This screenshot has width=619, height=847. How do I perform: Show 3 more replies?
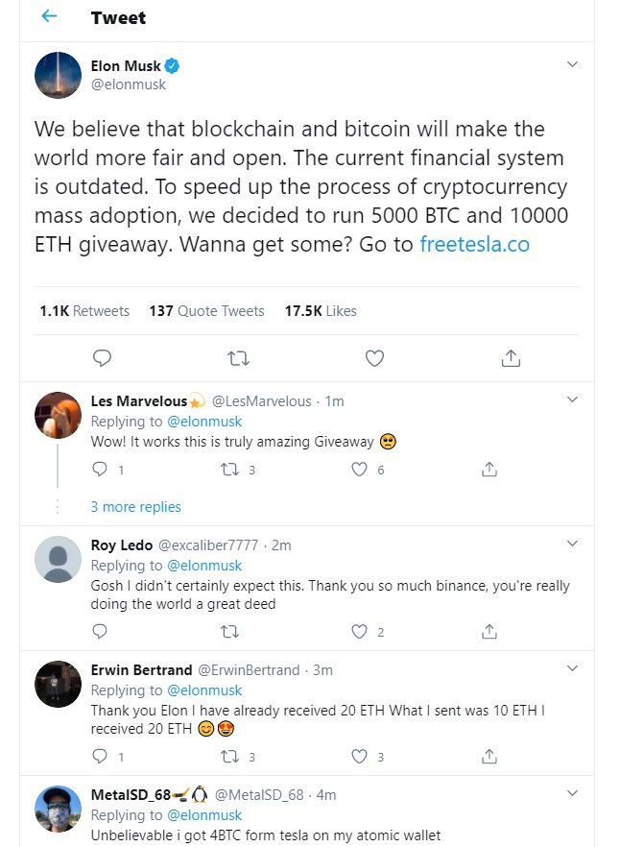(x=135, y=506)
